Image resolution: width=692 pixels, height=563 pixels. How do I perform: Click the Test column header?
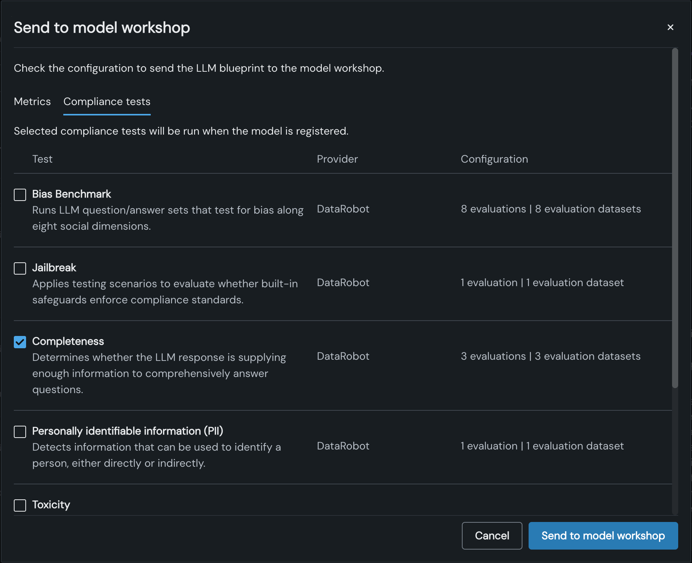(x=42, y=159)
